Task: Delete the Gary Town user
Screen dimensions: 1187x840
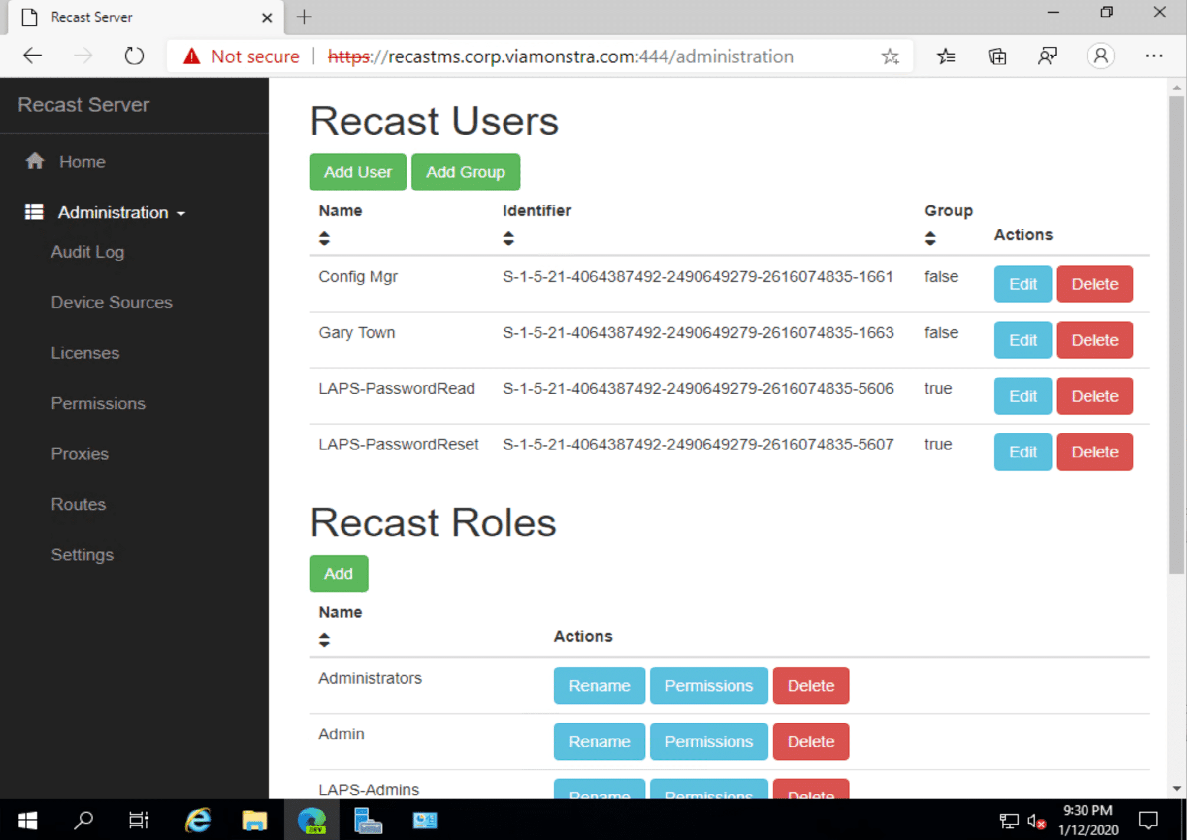Action: [1094, 340]
